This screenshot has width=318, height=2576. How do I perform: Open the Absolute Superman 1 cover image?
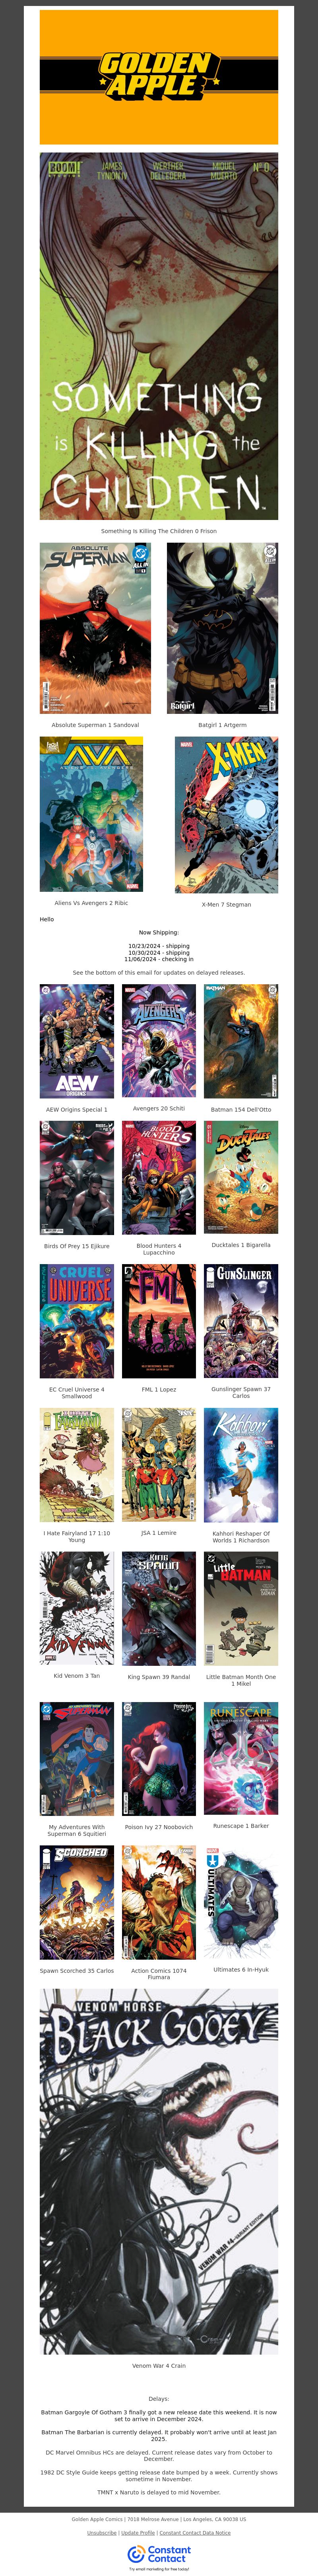point(96,628)
